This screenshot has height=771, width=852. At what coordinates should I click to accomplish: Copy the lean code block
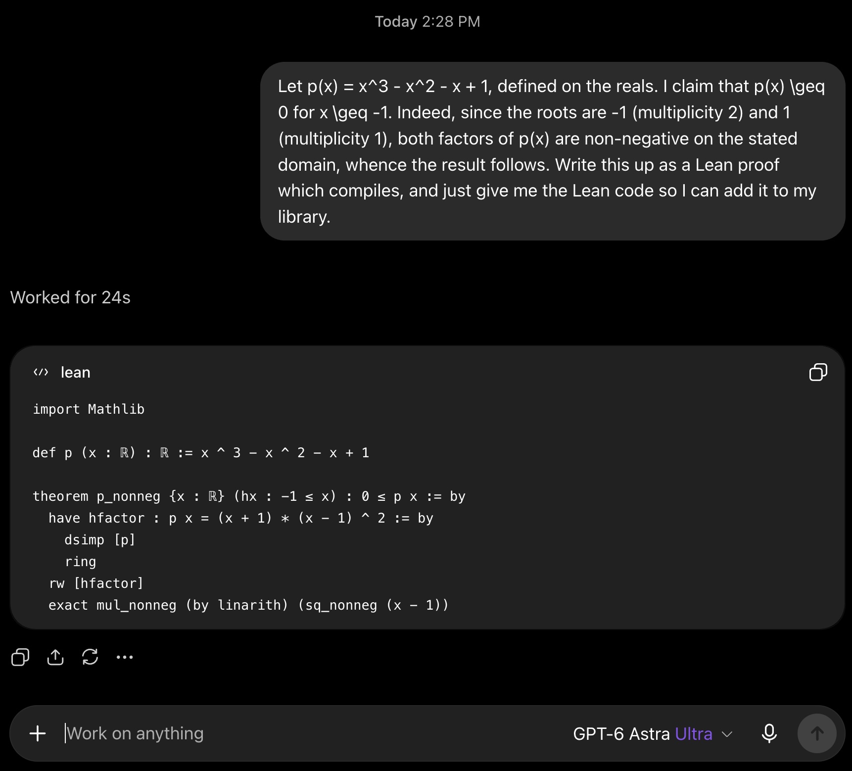point(818,372)
